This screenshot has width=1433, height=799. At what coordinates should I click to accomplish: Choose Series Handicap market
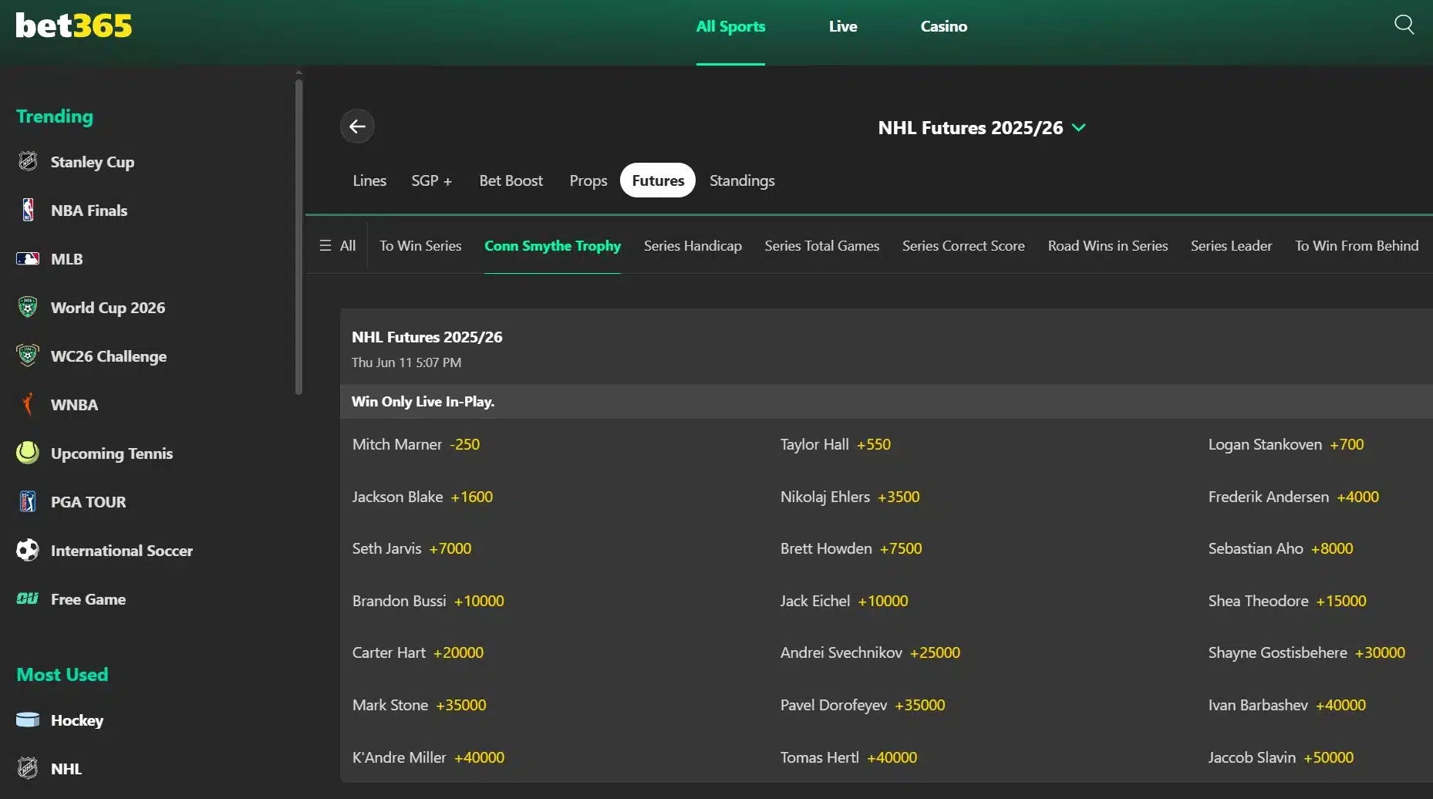693,245
